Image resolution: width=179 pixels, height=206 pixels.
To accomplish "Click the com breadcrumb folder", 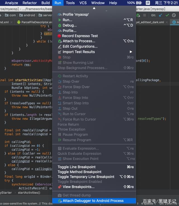I will coord(10,15).
